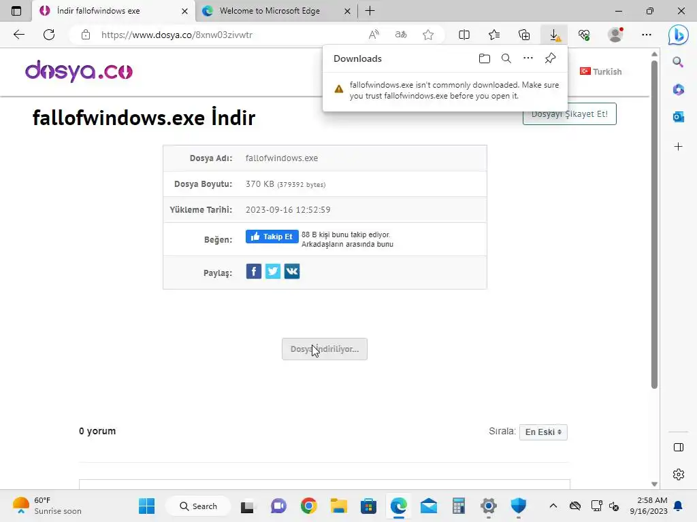The image size is (697, 522).
Task: Open Microsoft 365 sidebar icon
Action: pyautogui.click(x=679, y=89)
